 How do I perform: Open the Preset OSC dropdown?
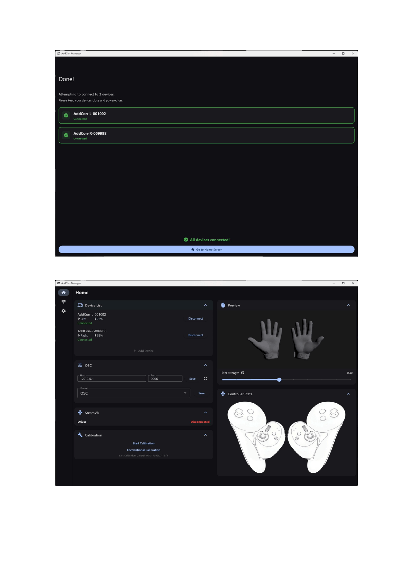click(x=134, y=393)
